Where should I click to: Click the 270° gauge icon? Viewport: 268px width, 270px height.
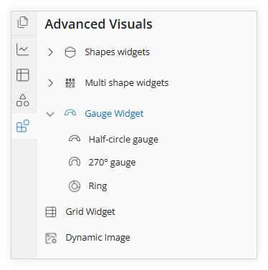tap(75, 162)
